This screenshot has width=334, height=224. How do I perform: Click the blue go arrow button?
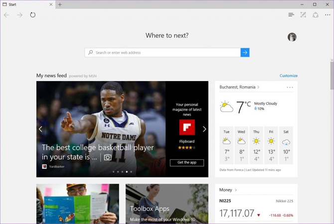click(245, 53)
